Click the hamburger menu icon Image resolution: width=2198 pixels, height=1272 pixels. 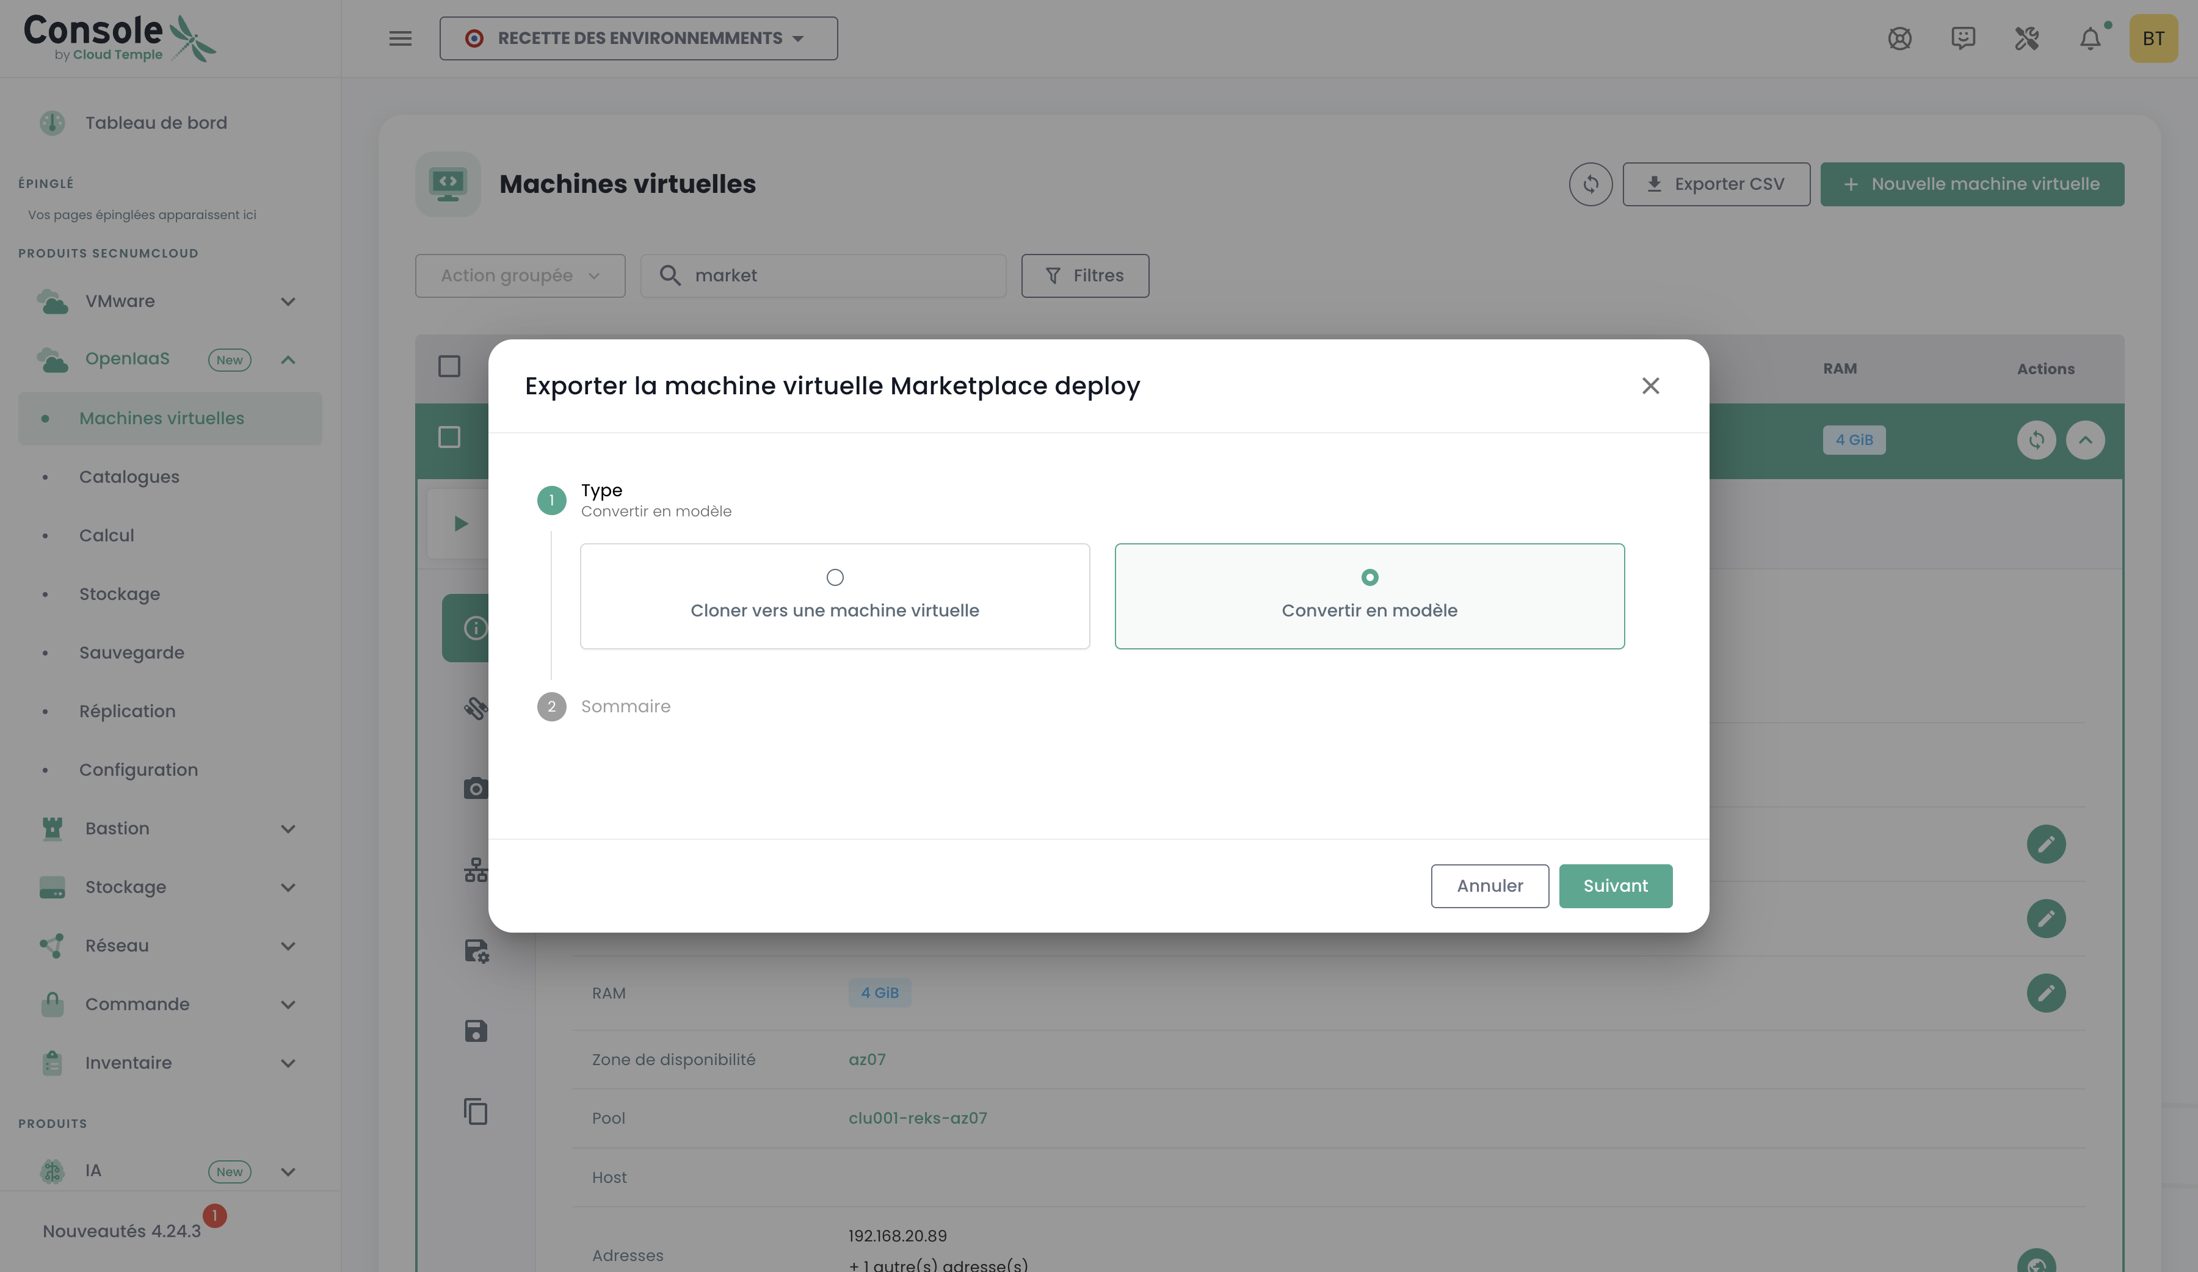[x=401, y=38]
